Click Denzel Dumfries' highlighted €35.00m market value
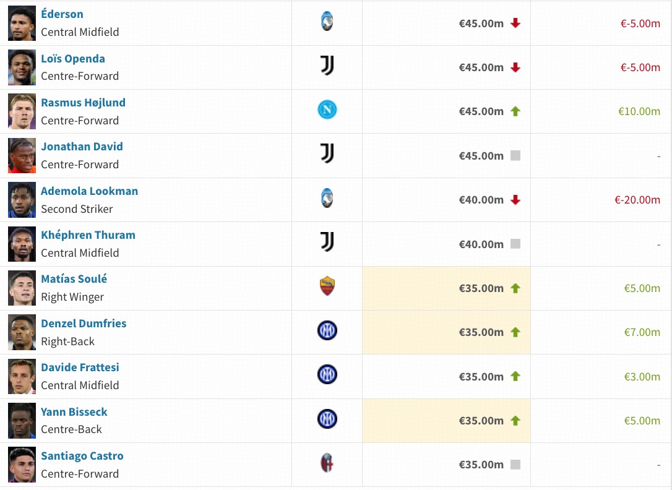 [x=481, y=332]
